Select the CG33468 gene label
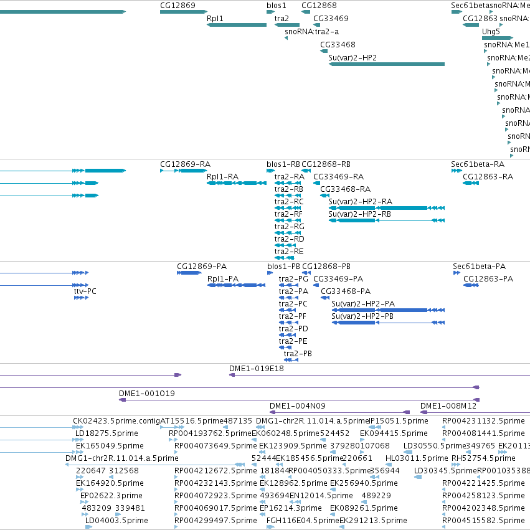This screenshot has width=530, height=530. tap(338, 45)
